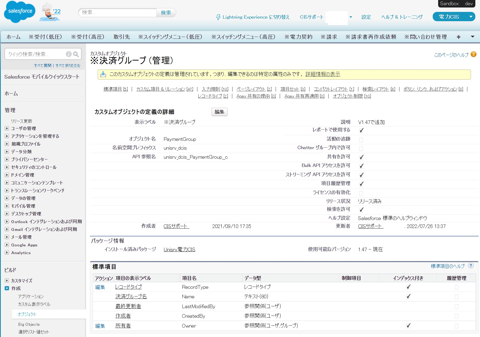This screenshot has width=480, height=337.
Task: Toggle 項目履歴管理 checkbox
Action: click(x=361, y=184)
